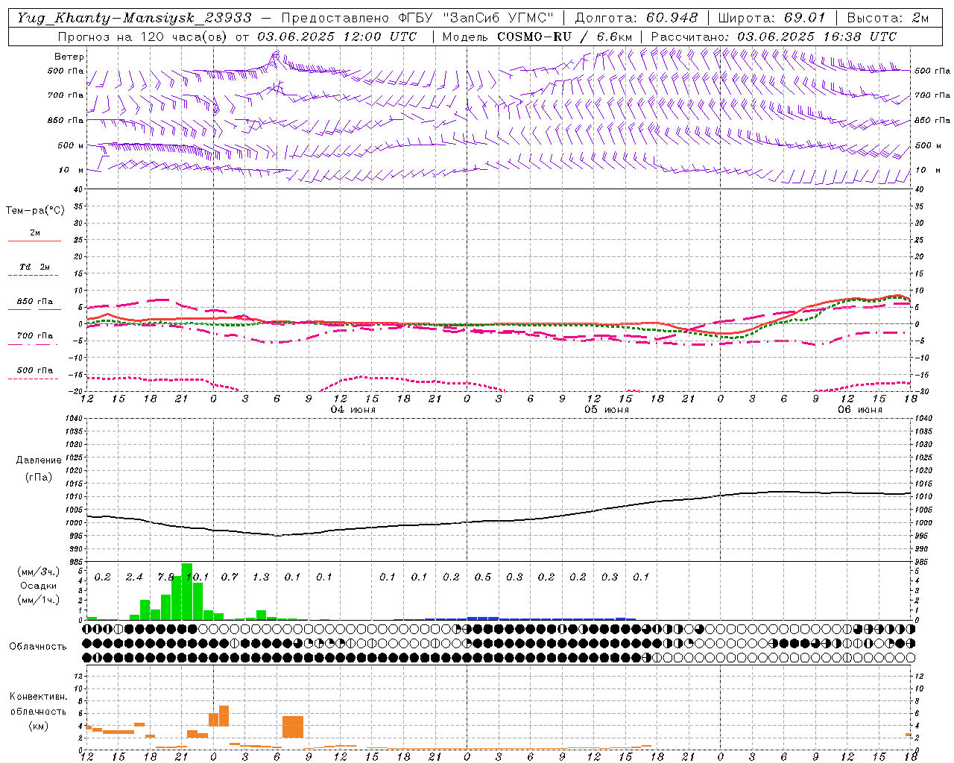The image size is (954, 763).
Task: Click the large orange convective block after 6h
Action: click(293, 726)
